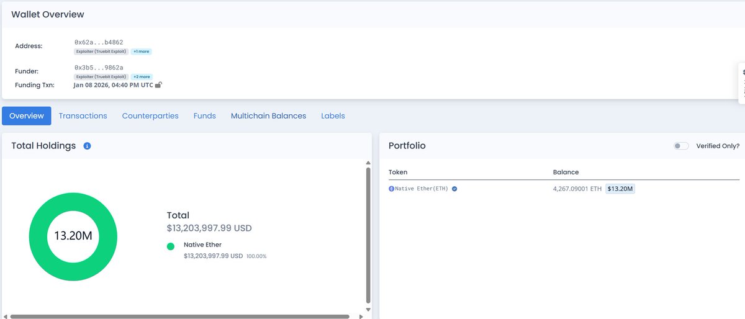
Task: Click the Token column header in Portfolio
Action: click(x=398, y=172)
